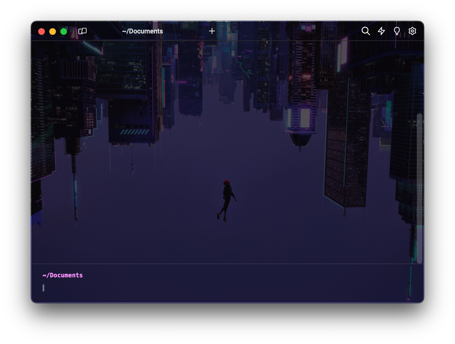Image resolution: width=455 pixels, height=344 pixels.
Task: Open settings using the gear icon
Action: point(412,31)
